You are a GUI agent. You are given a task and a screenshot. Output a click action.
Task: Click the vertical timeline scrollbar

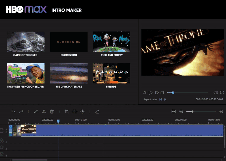224,137
